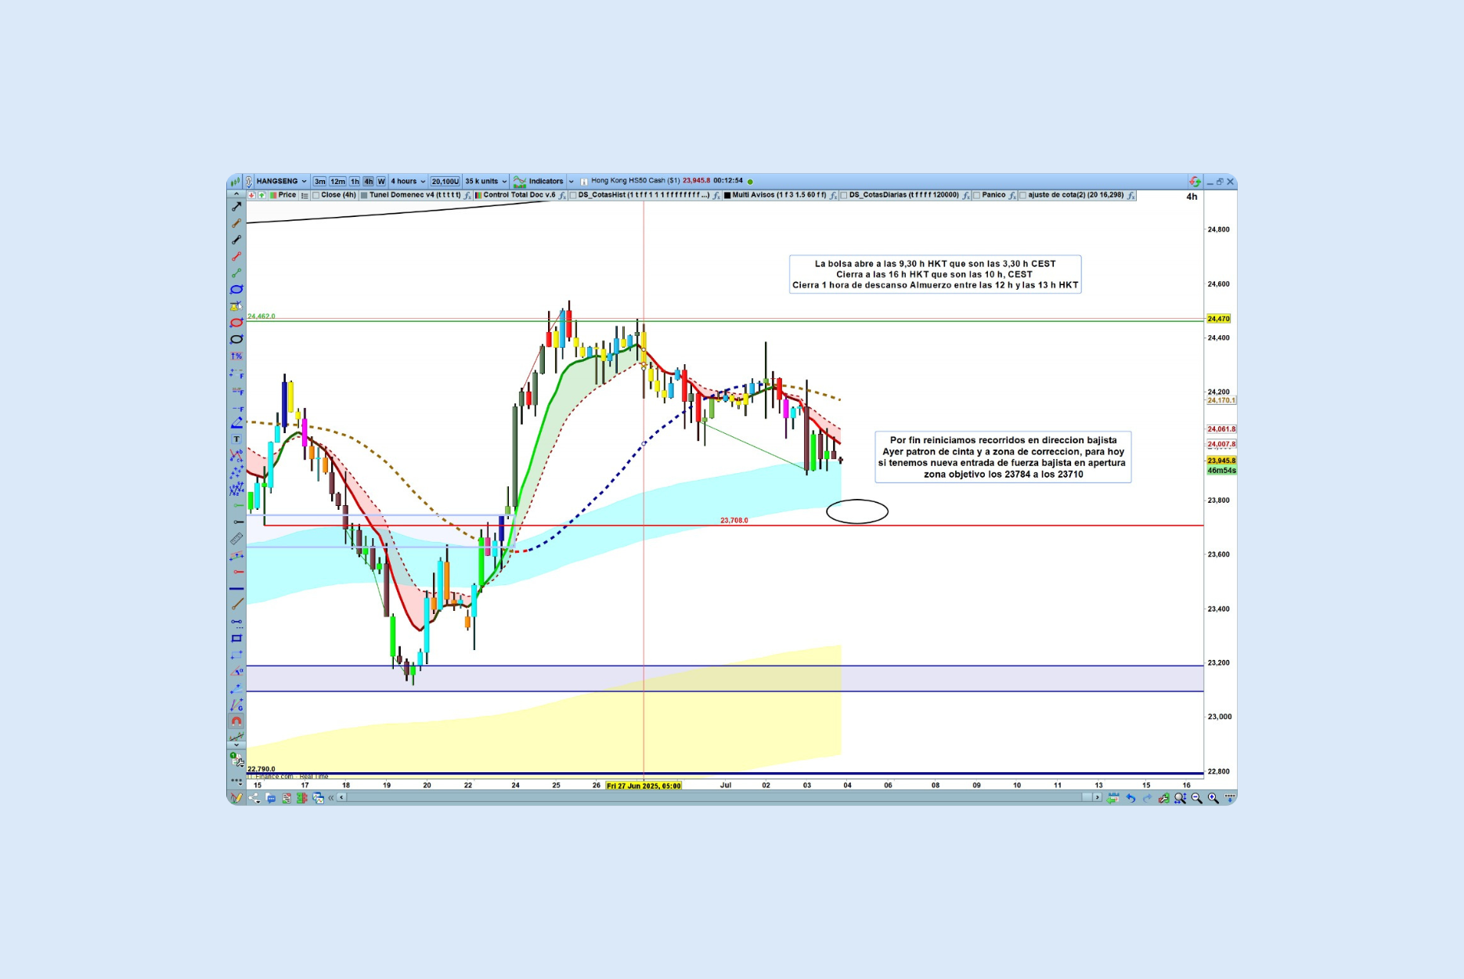1464x979 pixels.
Task: Switch to the 1h timeframe tab
Action: coord(355,182)
